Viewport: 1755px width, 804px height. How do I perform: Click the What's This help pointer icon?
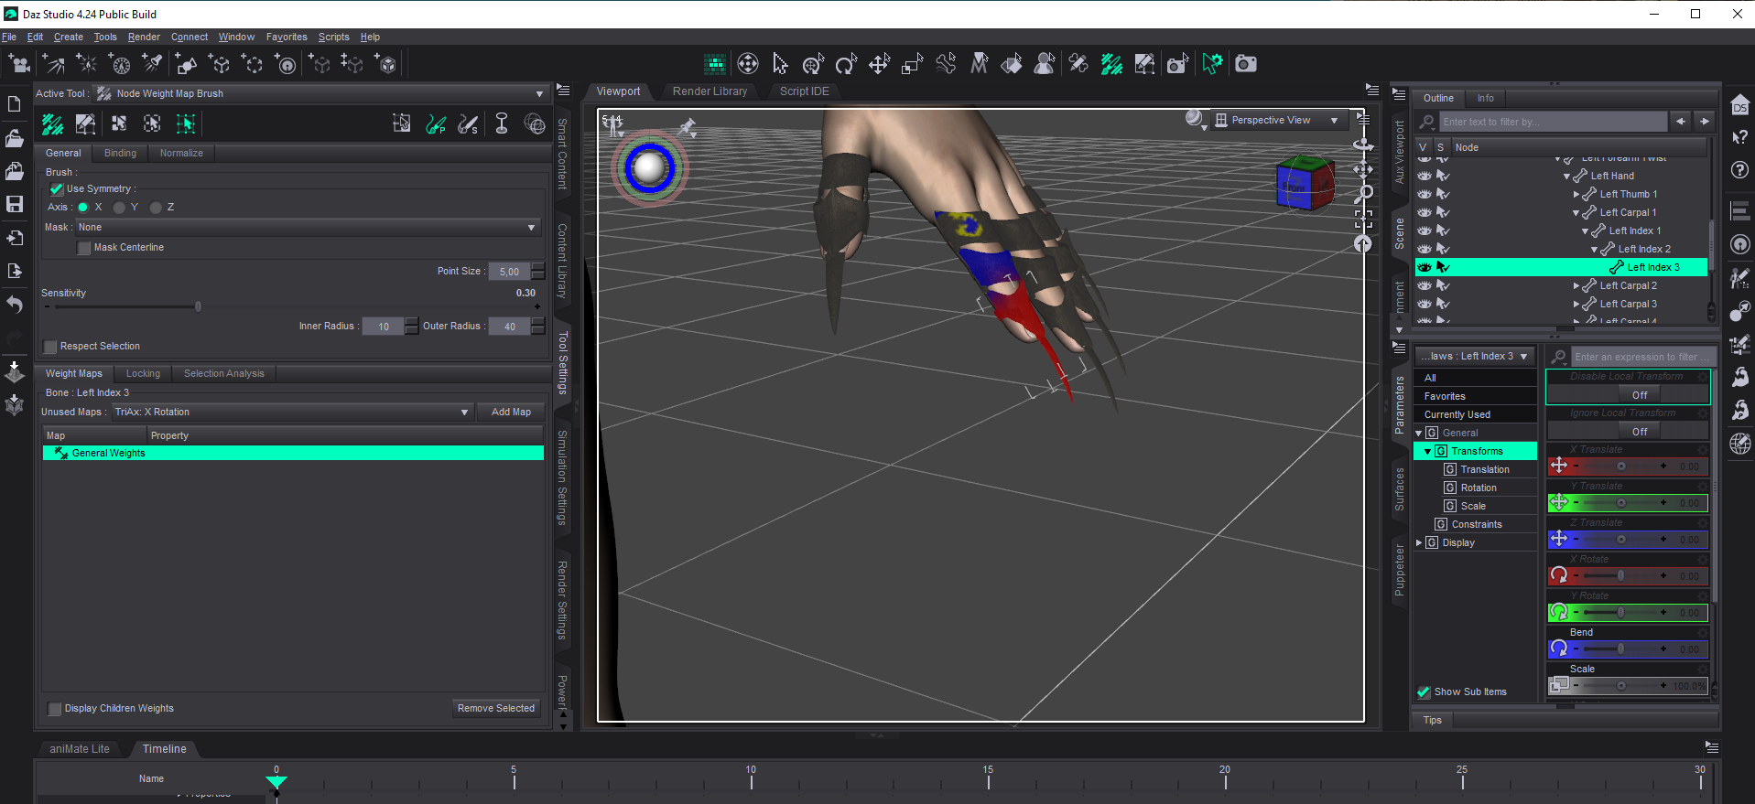pos(1740,137)
